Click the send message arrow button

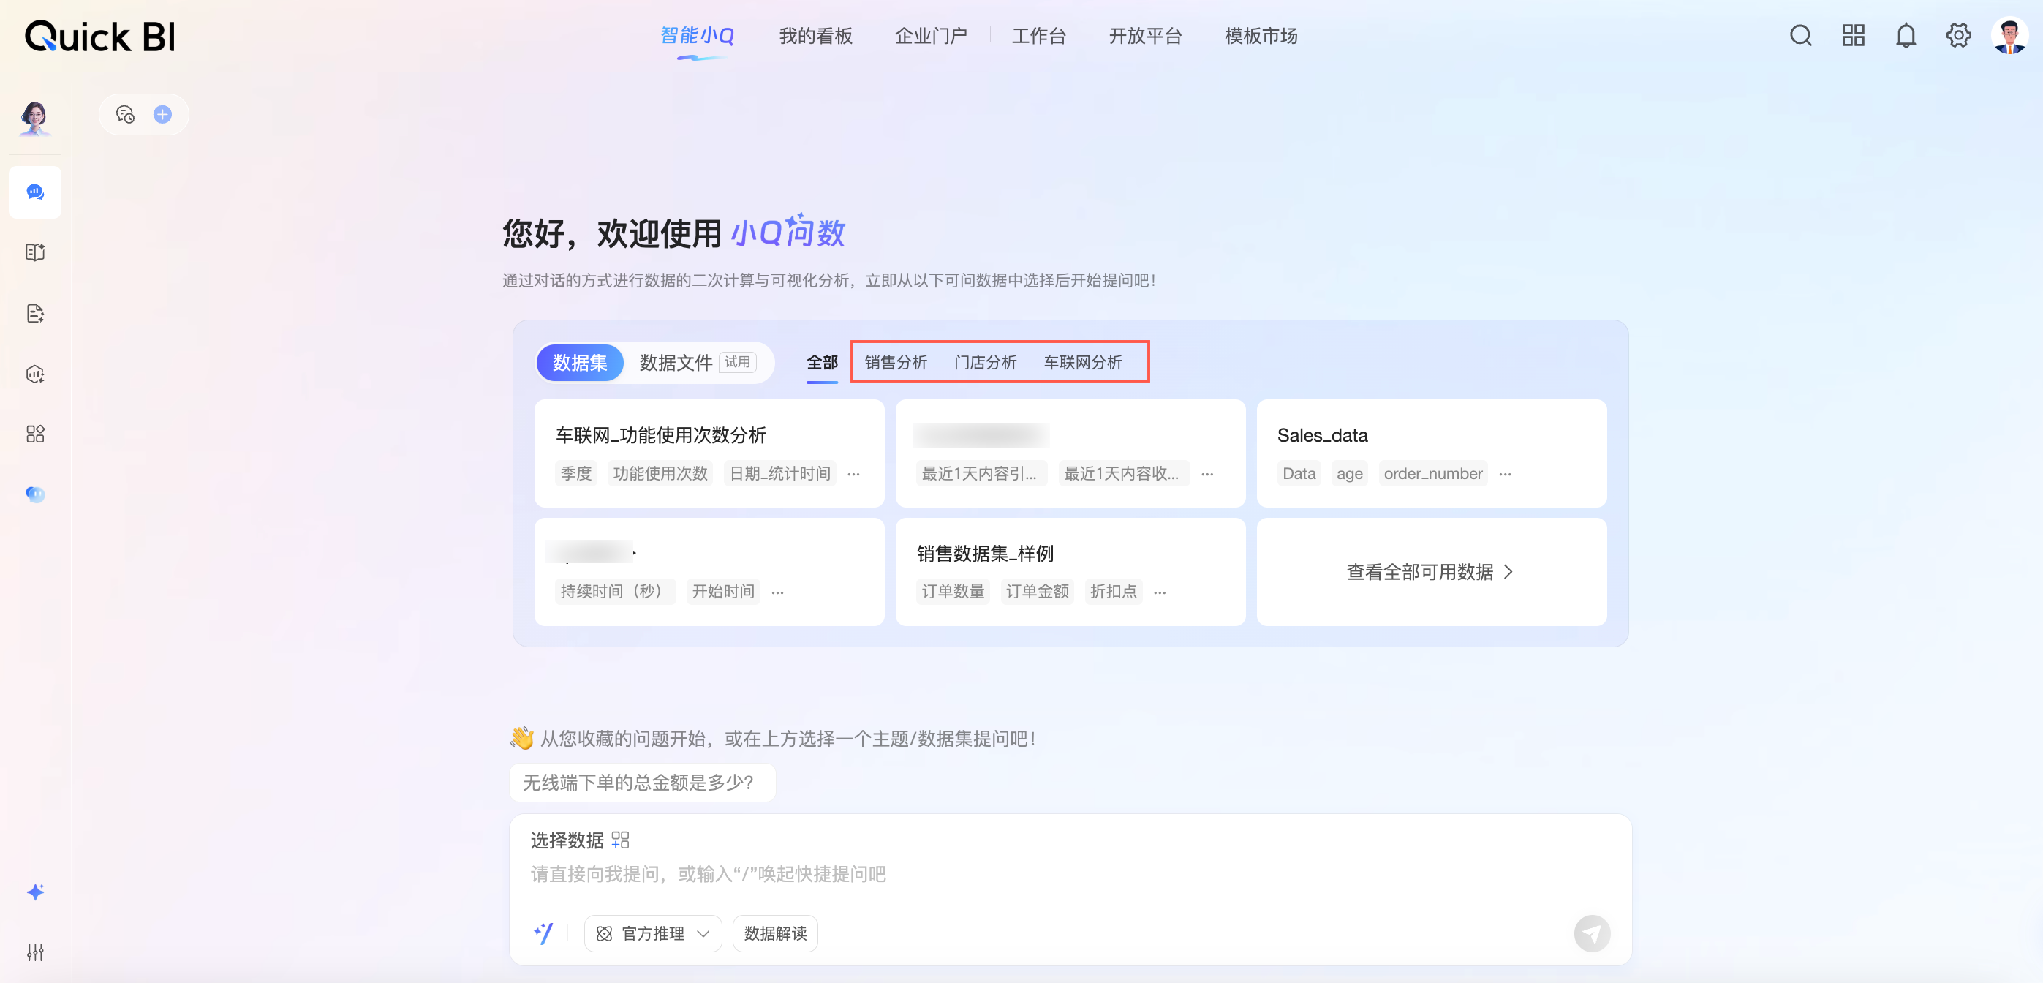point(1592,933)
